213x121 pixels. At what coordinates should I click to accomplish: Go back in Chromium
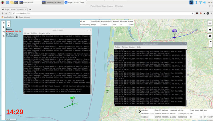[2, 13]
